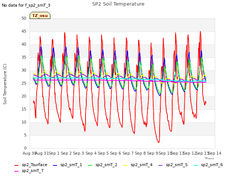
Task: Click the purple sp2_smT_5 legend swatch
Action: 160,165
